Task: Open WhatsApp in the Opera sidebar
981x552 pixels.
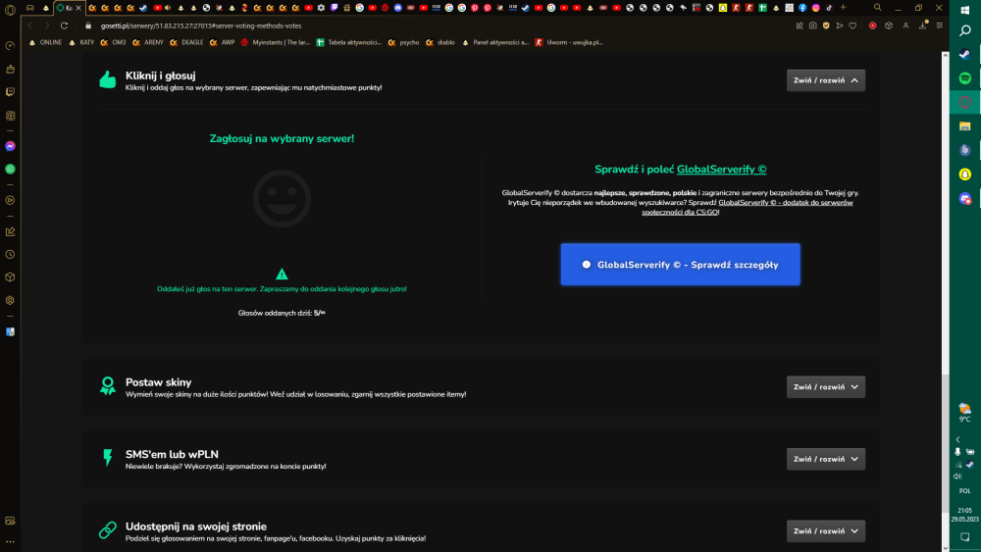Action: (10, 169)
